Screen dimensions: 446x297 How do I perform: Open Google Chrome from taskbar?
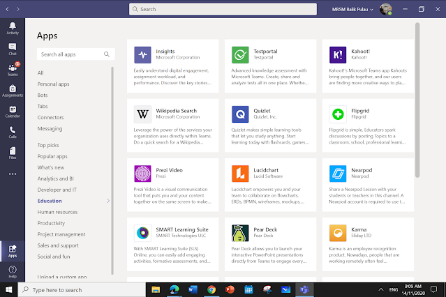point(211,289)
